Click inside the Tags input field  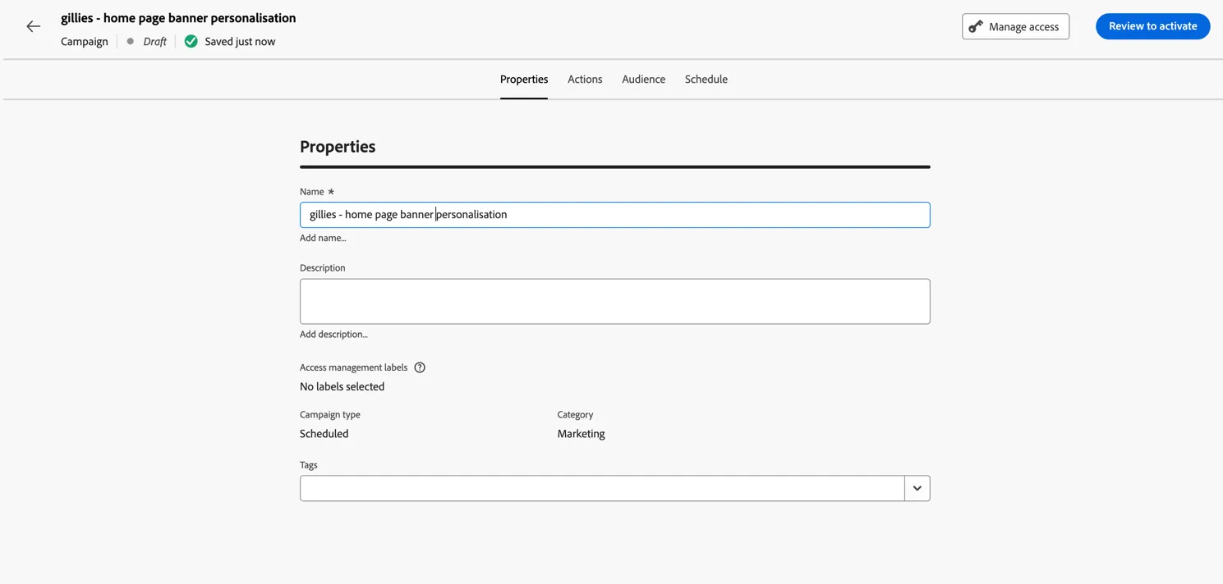[x=602, y=488]
